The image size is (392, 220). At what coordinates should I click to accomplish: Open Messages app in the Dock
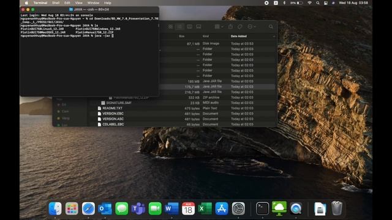point(122,208)
